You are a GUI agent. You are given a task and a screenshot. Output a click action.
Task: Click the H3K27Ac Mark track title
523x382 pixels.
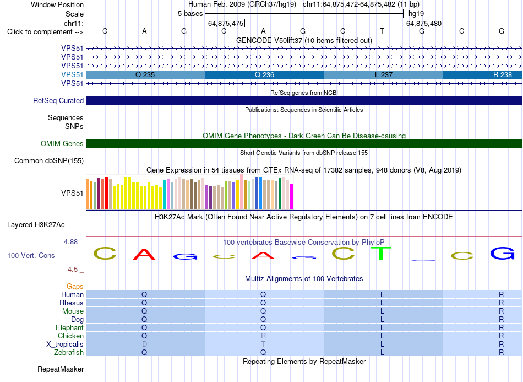(x=304, y=217)
